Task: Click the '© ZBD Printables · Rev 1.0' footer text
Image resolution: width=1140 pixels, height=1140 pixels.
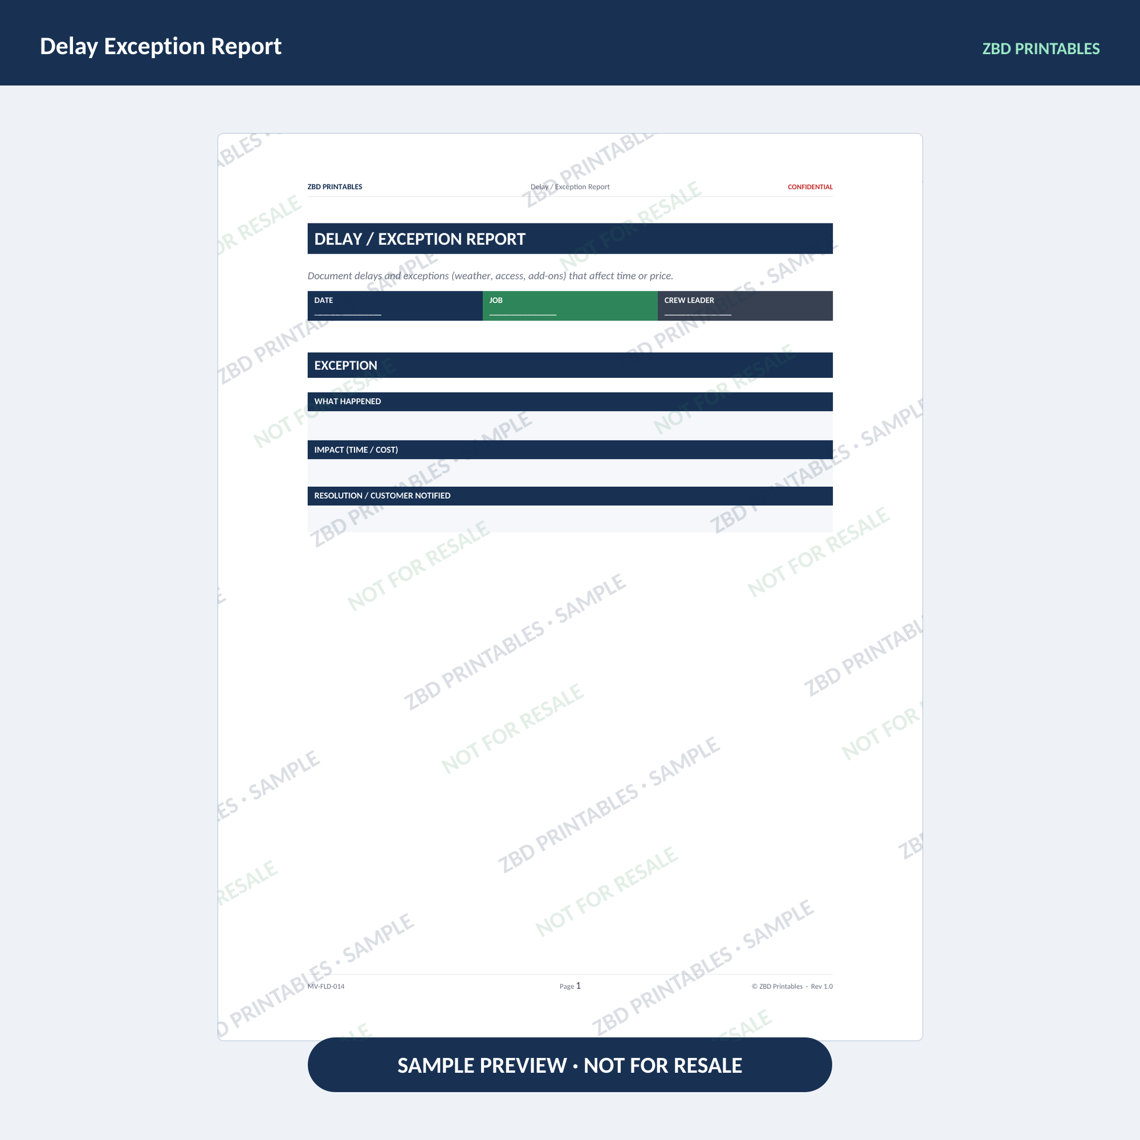Action: click(x=792, y=986)
